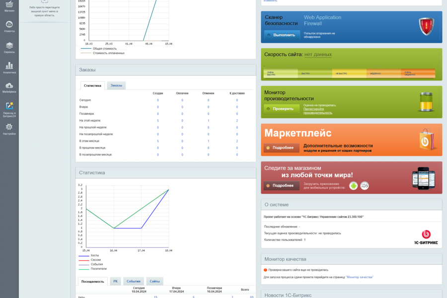Open the Магазин sidebar section

(9, 6)
